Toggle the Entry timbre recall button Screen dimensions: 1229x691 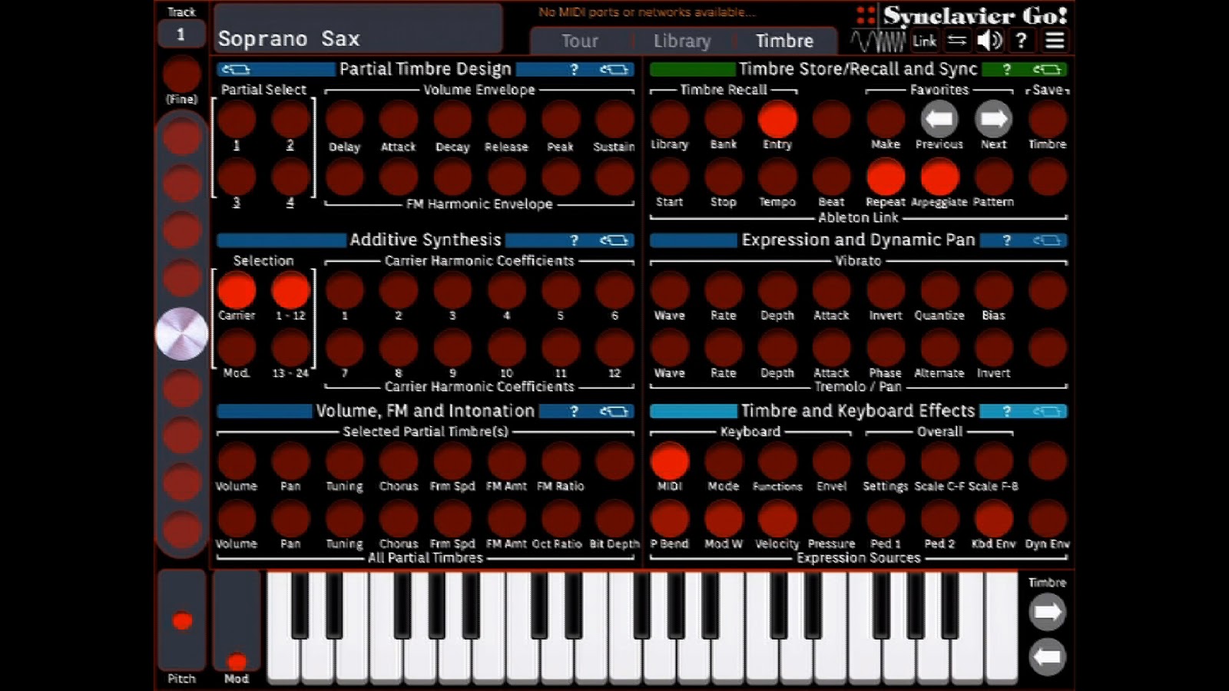(777, 119)
